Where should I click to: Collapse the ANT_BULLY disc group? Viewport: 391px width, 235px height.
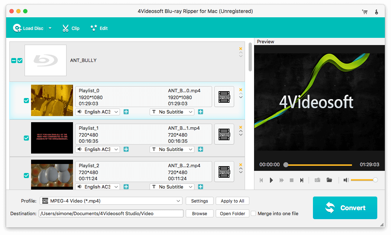click(14, 61)
